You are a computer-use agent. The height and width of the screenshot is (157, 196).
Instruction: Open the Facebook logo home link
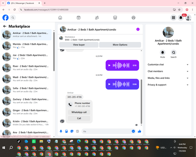point(5,18)
